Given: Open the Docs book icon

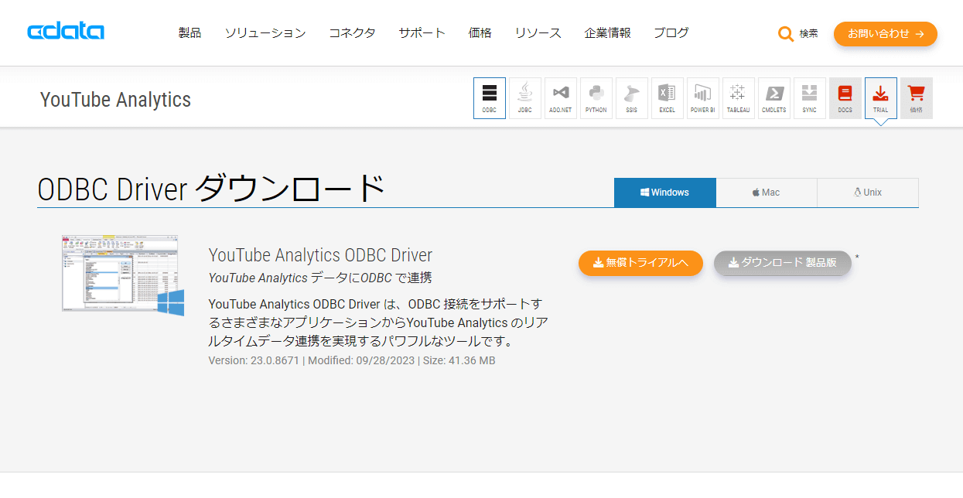Looking at the screenshot, I should pyautogui.click(x=845, y=98).
